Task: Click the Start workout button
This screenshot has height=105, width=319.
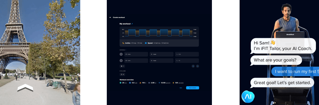Action: click(x=192, y=88)
